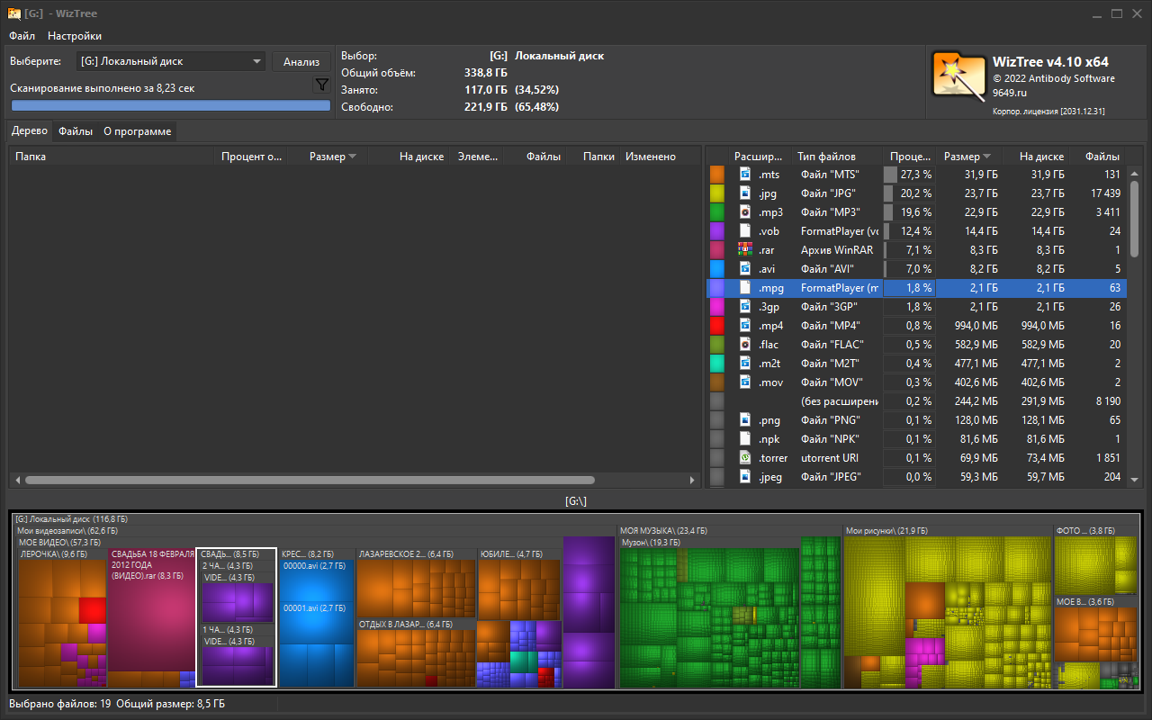The width and height of the screenshot is (1152, 720).
Task: Click the .png file type icon
Action: 745,420
